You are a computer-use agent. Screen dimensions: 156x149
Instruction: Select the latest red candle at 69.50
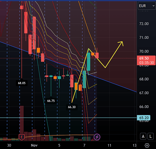(x=97, y=55)
